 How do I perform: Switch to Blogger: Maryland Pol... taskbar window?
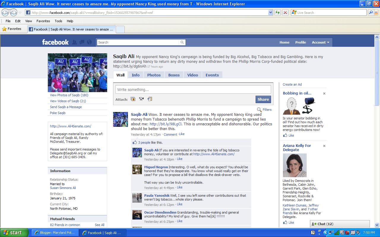point(55,233)
